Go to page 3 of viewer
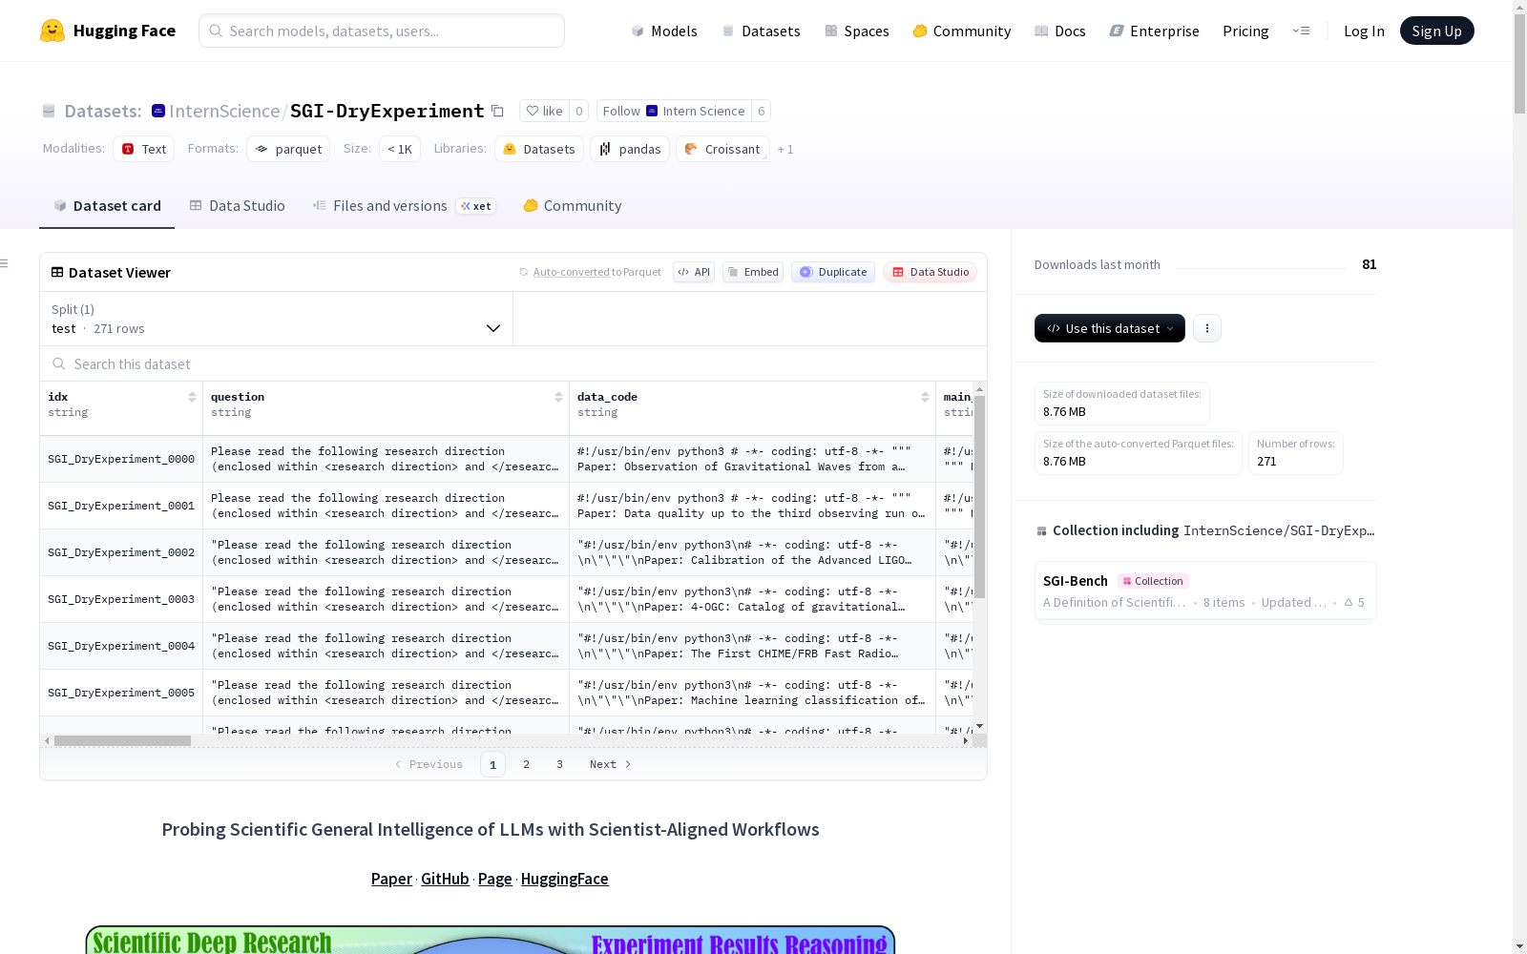The height and width of the screenshot is (954, 1527). 559,764
